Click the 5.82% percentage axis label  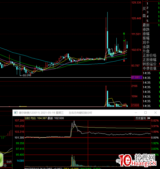(155, 121)
